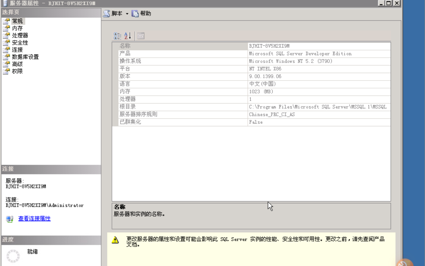Click the yellow warning triangle icon
The height and width of the screenshot is (266, 425).
tap(115, 240)
